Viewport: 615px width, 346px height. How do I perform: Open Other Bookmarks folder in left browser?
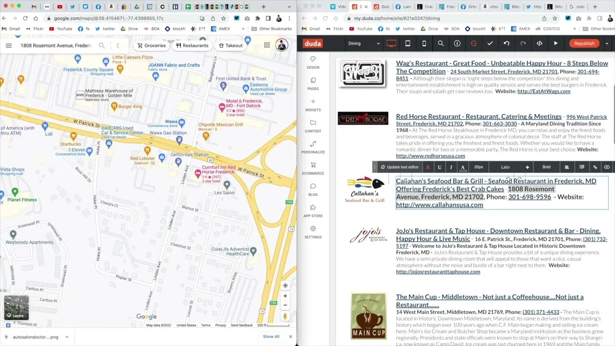(x=271, y=29)
